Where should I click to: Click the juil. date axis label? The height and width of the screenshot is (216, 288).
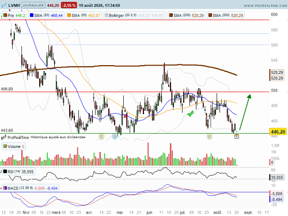[x=182, y=213]
